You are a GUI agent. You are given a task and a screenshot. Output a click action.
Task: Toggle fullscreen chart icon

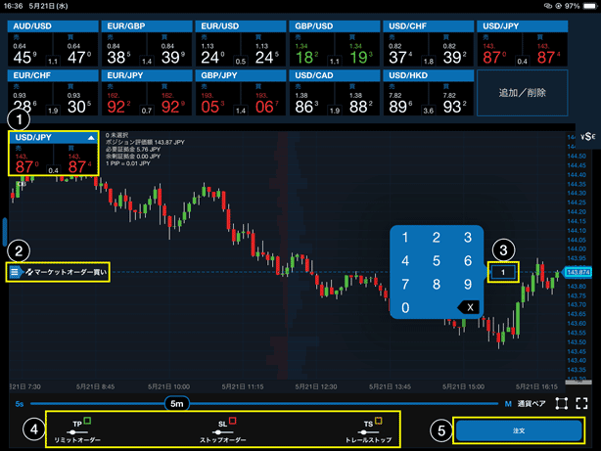click(581, 403)
